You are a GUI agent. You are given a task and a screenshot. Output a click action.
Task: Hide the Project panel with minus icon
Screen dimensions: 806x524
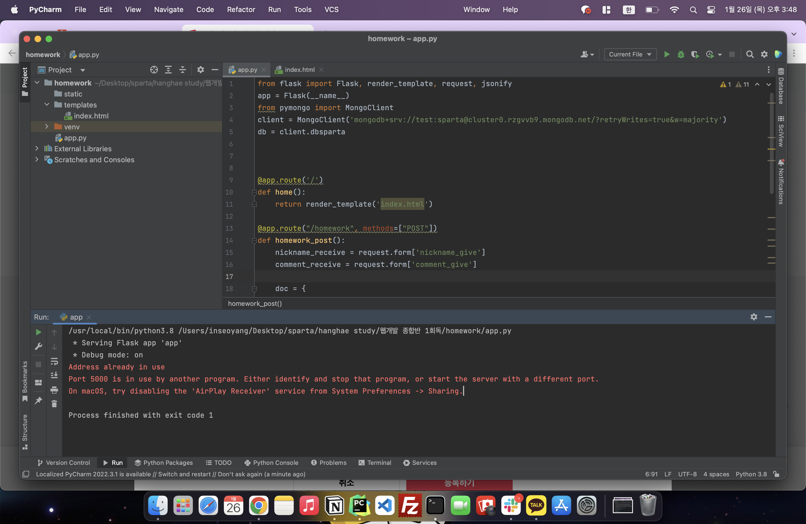215,70
